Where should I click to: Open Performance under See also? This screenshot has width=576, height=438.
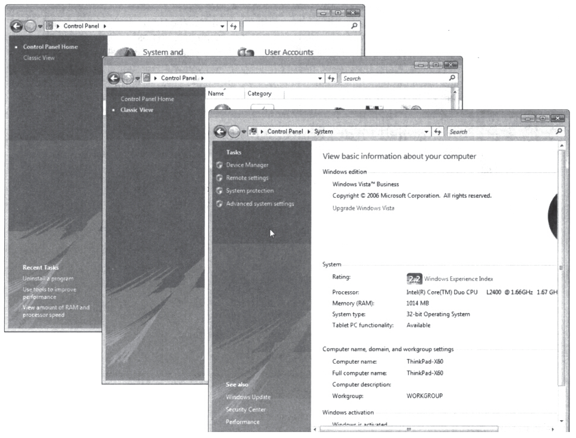point(243,422)
